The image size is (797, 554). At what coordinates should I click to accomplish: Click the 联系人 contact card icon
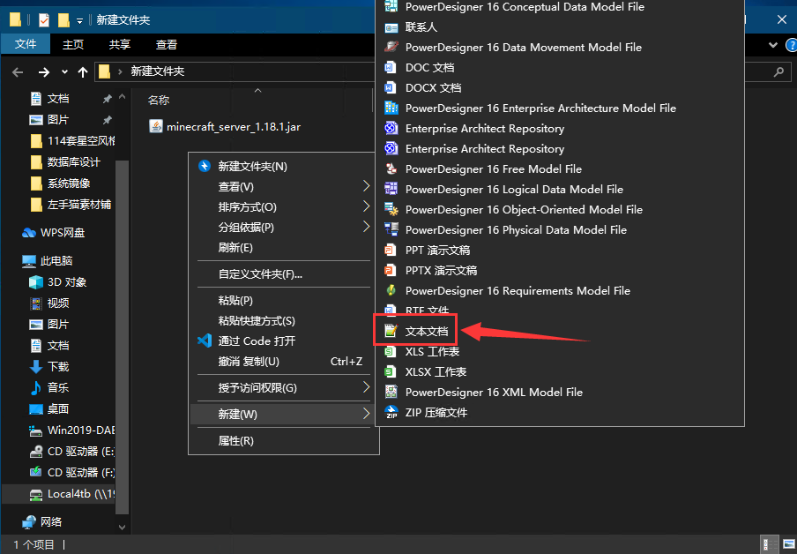(391, 27)
